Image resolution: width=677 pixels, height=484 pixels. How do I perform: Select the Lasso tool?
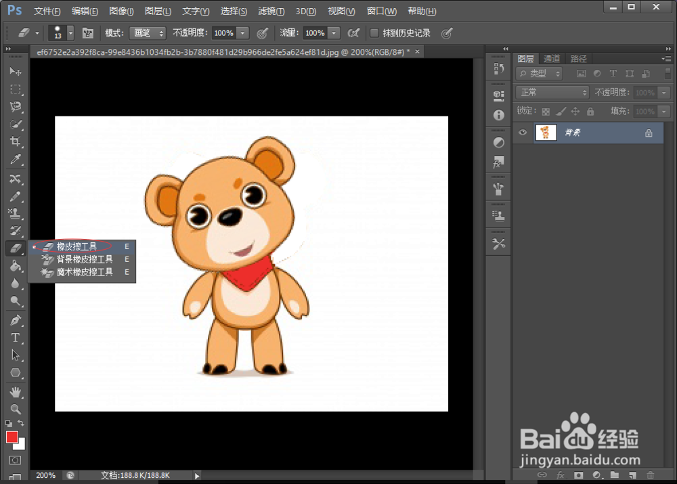click(x=16, y=107)
